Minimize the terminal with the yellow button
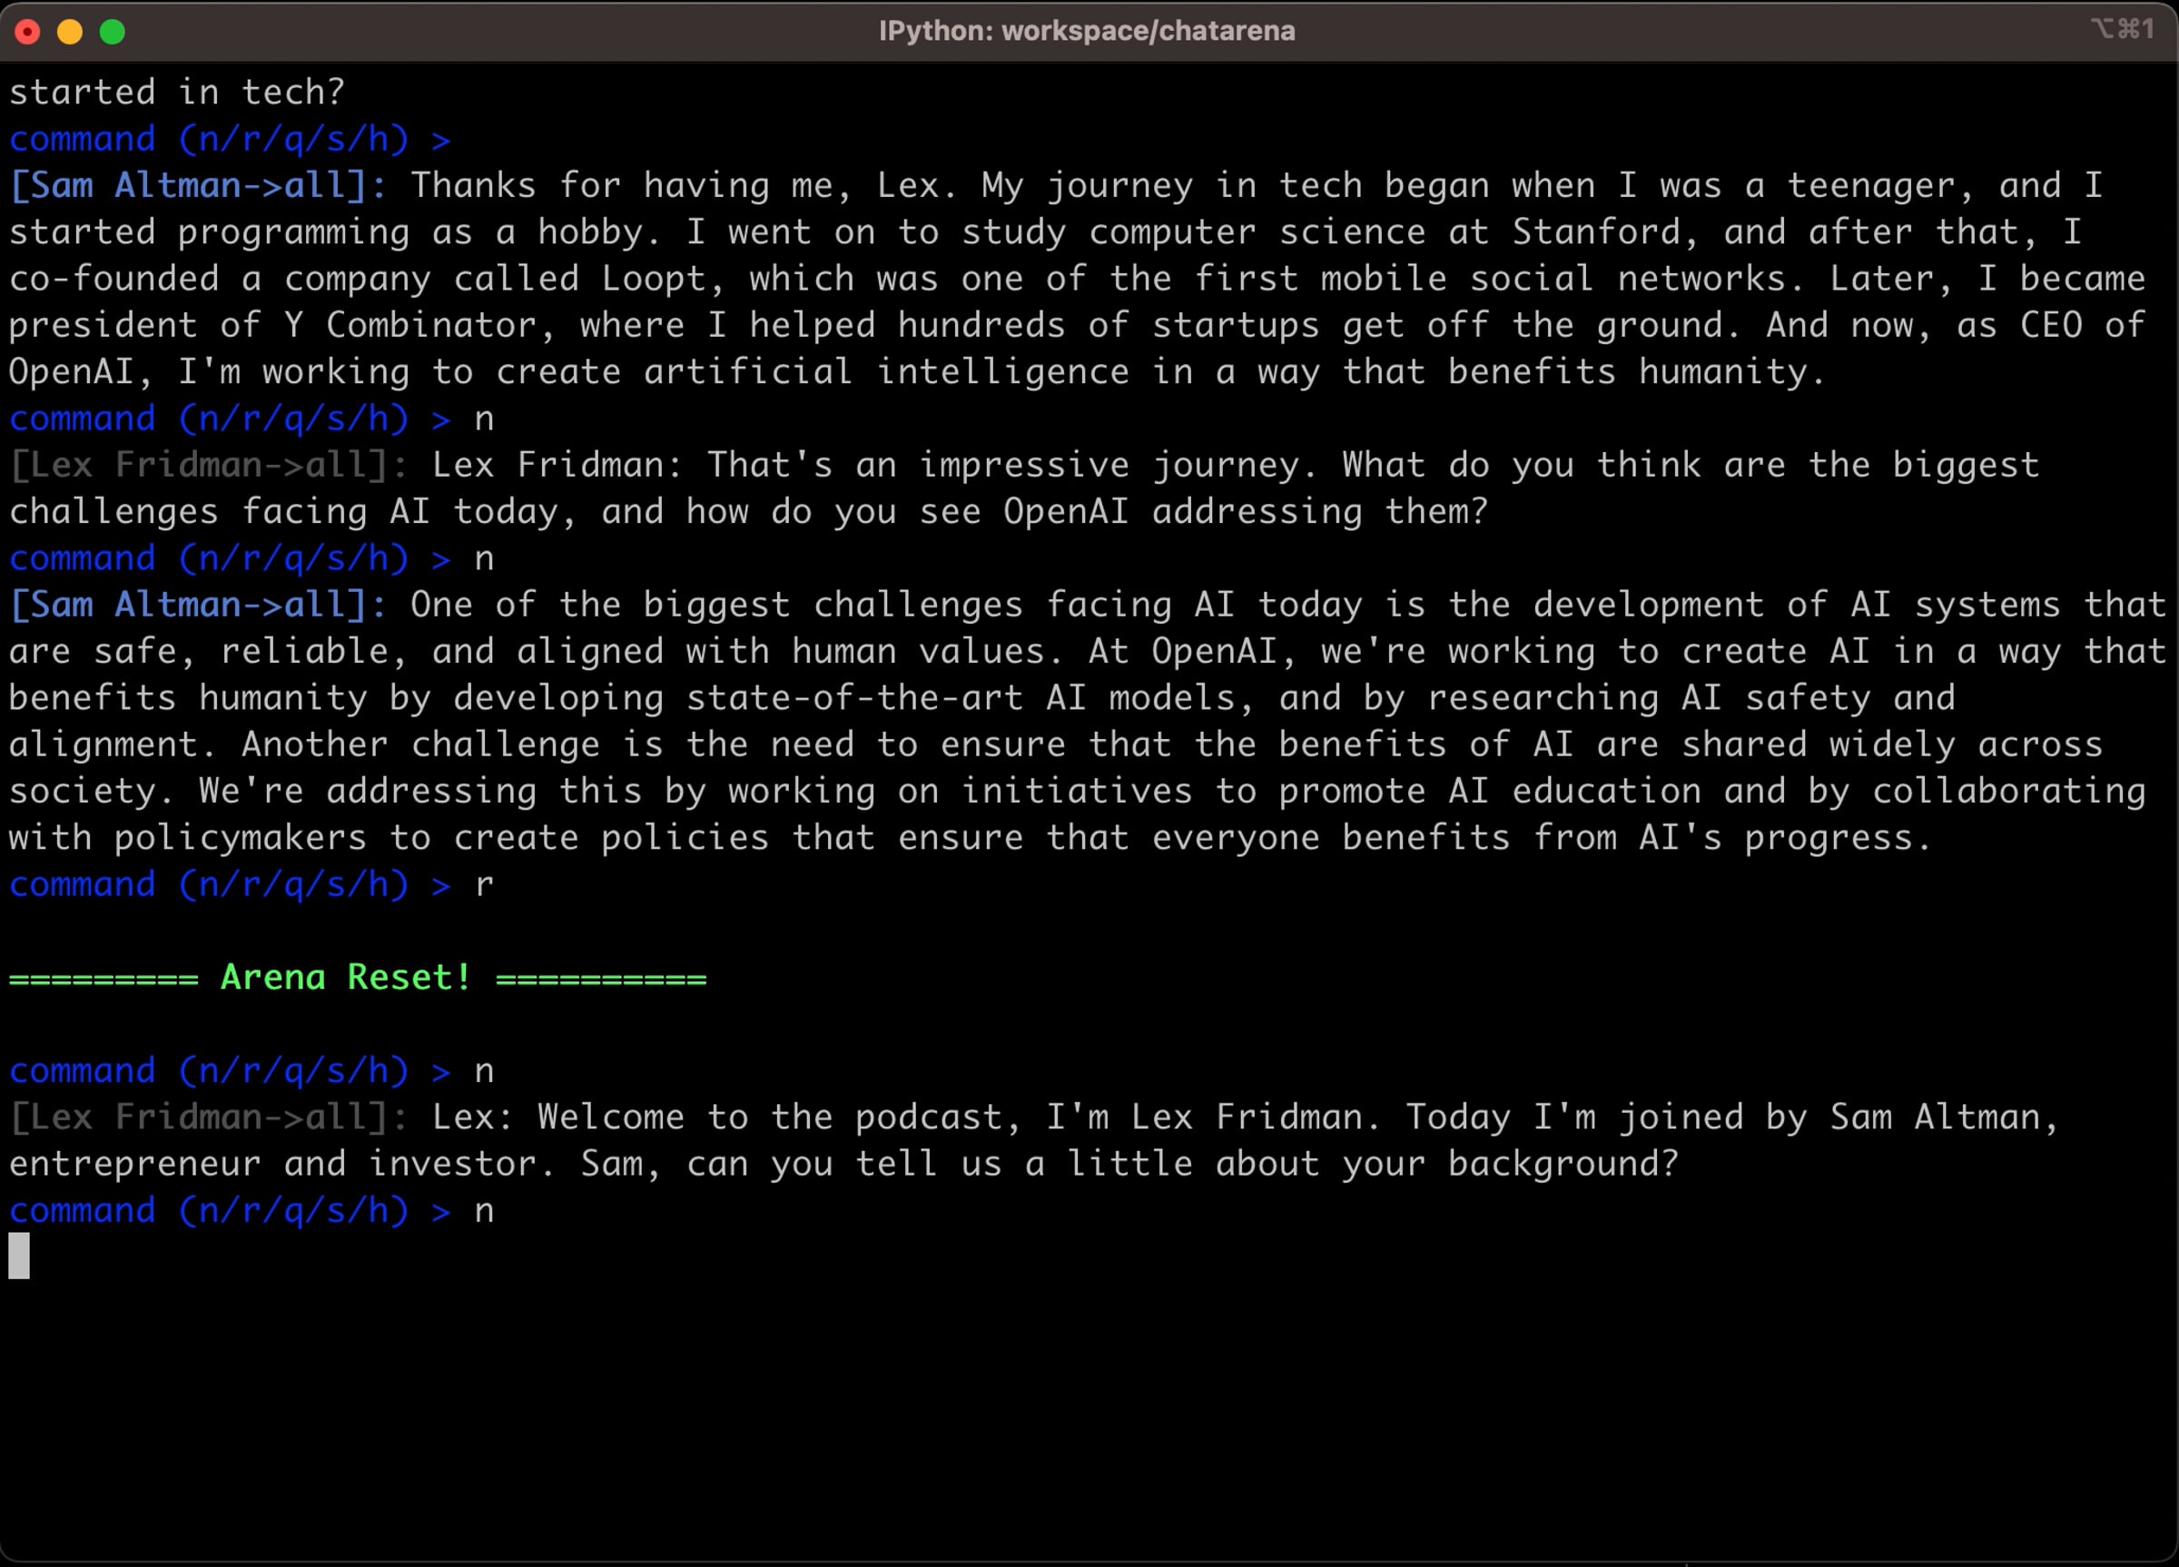Image resolution: width=2179 pixels, height=1567 pixels. point(70,32)
